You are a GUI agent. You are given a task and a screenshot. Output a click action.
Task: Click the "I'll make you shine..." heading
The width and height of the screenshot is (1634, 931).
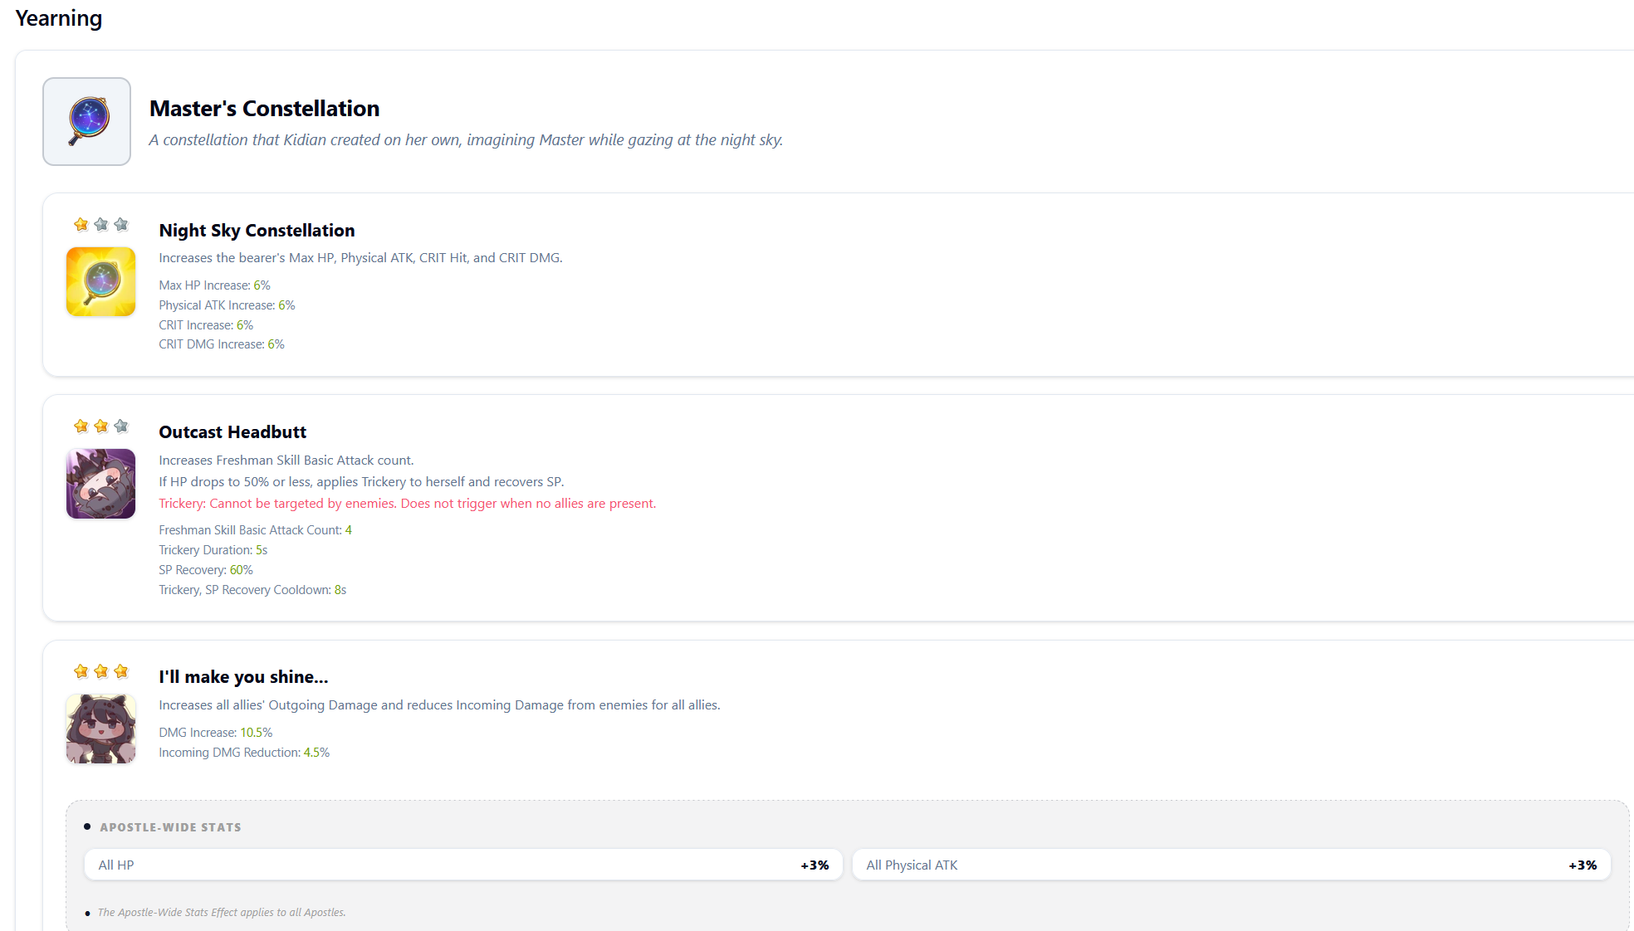244,677
